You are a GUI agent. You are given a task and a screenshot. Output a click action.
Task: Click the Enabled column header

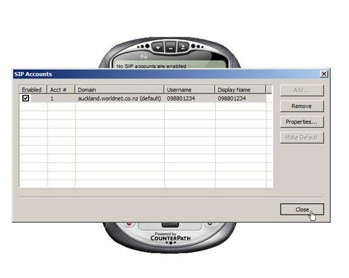pyautogui.click(x=33, y=90)
